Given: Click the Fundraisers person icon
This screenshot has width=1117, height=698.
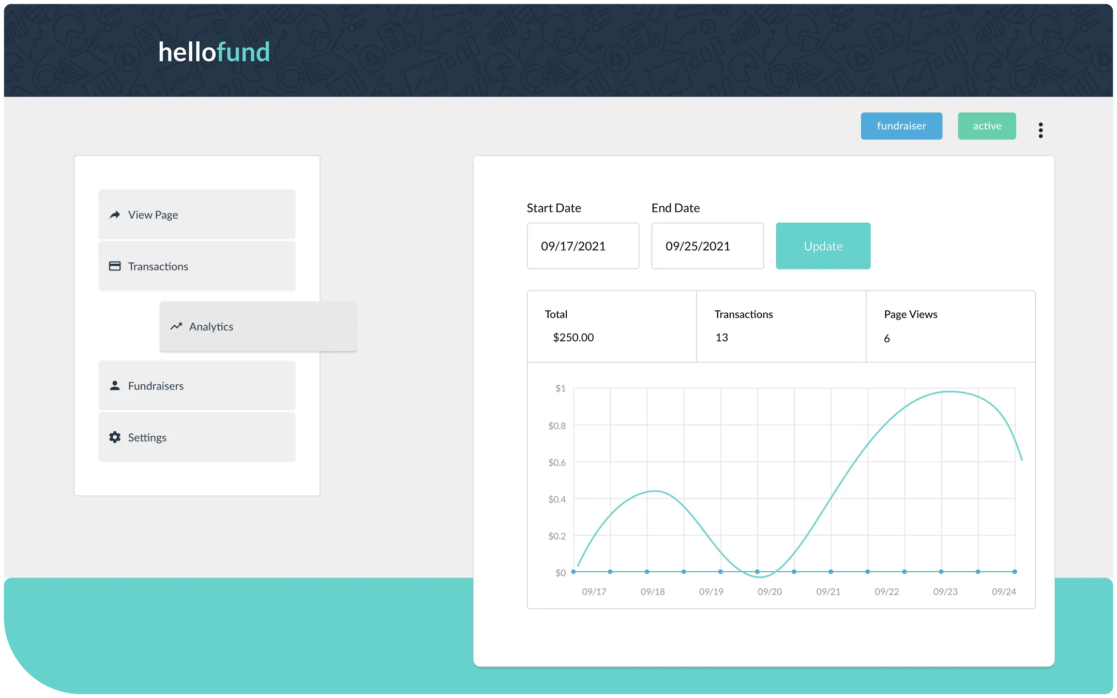Looking at the screenshot, I should pos(115,386).
